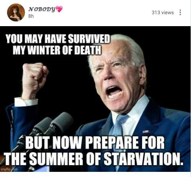Click the 'THE SUMMER OF STARVATION.' caption line
Image resolution: width=191 pixels, height=177 pixels.
pos(94,159)
